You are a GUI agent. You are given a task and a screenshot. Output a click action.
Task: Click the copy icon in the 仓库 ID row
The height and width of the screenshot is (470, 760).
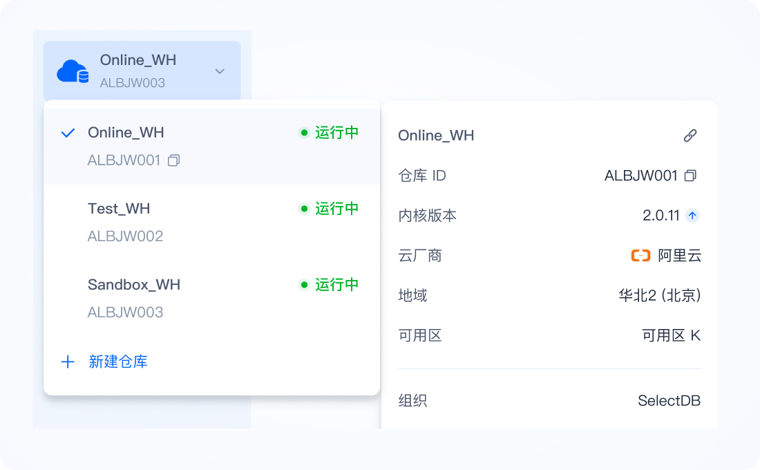point(690,176)
